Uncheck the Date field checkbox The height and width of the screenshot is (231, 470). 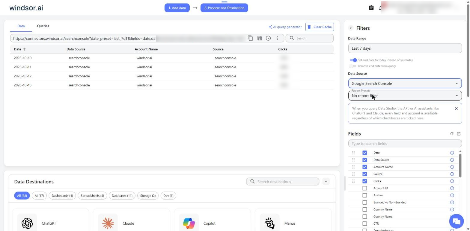pyautogui.click(x=364, y=153)
